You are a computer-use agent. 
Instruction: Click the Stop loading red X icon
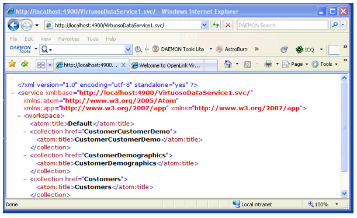228,25
